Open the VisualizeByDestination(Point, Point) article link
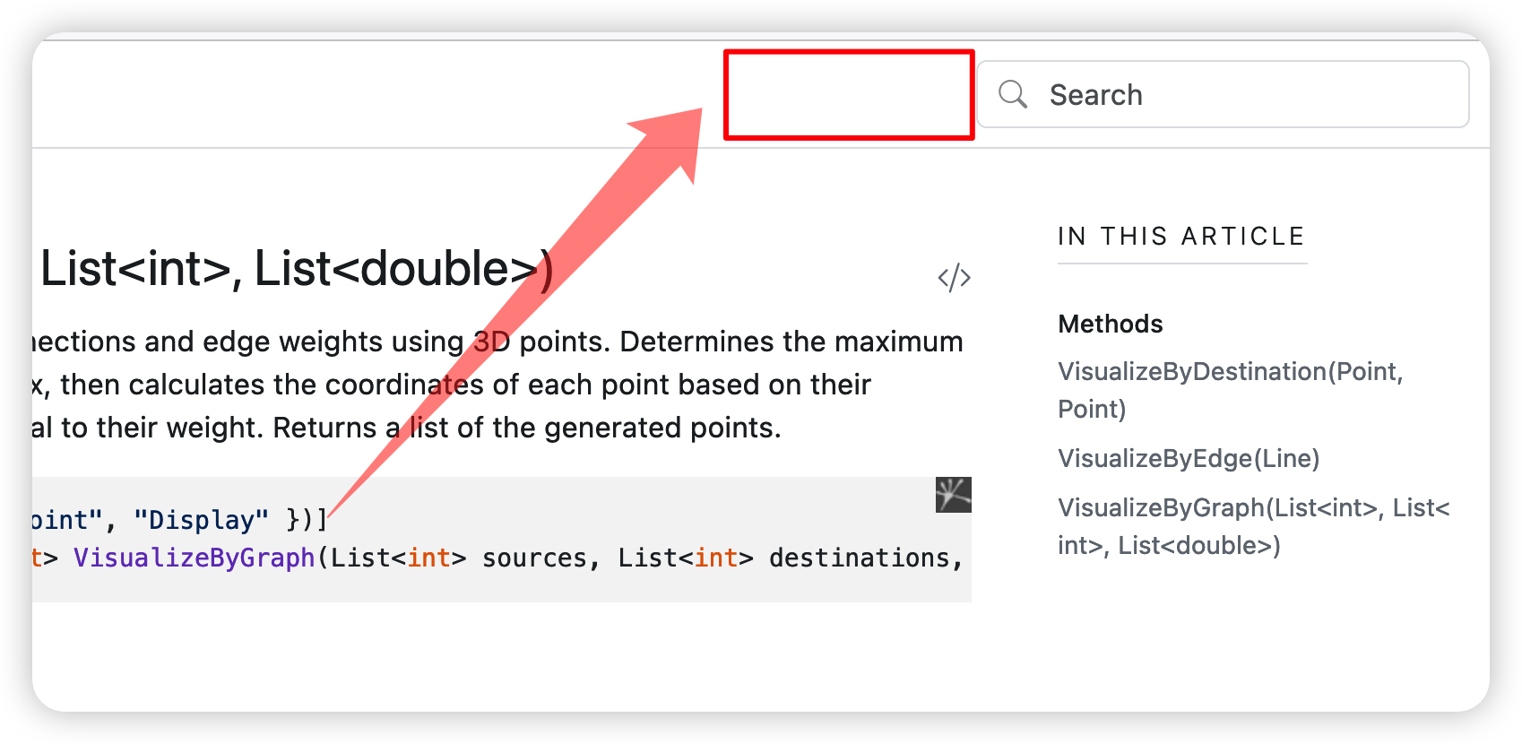Image resolution: width=1522 pixels, height=744 pixels. [1231, 390]
